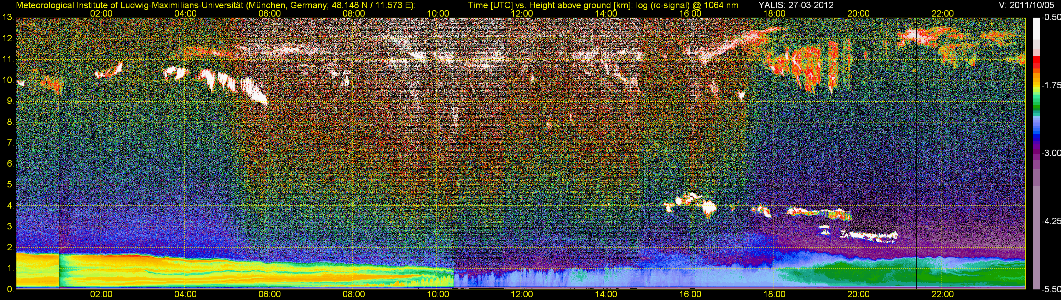Click the '-1.75' color scale value
The height and width of the screenshot is (300, 1061).
tap(1051, 85)
